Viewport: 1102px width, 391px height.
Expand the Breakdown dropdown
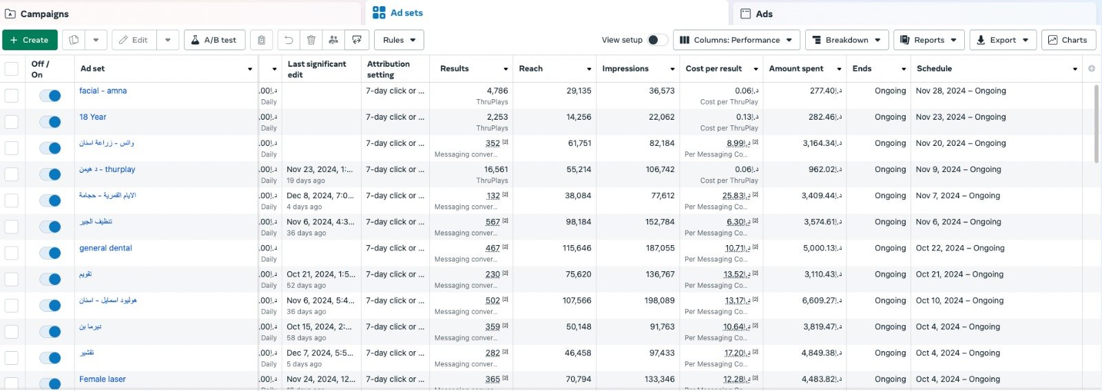[x=846, y=40]
